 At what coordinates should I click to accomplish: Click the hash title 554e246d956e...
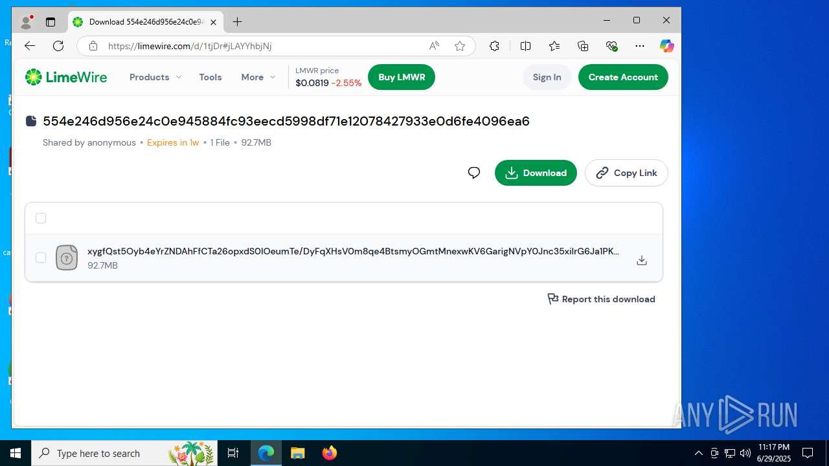coord(286,121)
